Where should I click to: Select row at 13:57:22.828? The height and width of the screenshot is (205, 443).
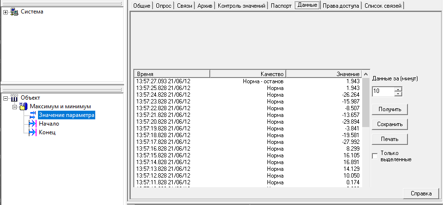248,108
